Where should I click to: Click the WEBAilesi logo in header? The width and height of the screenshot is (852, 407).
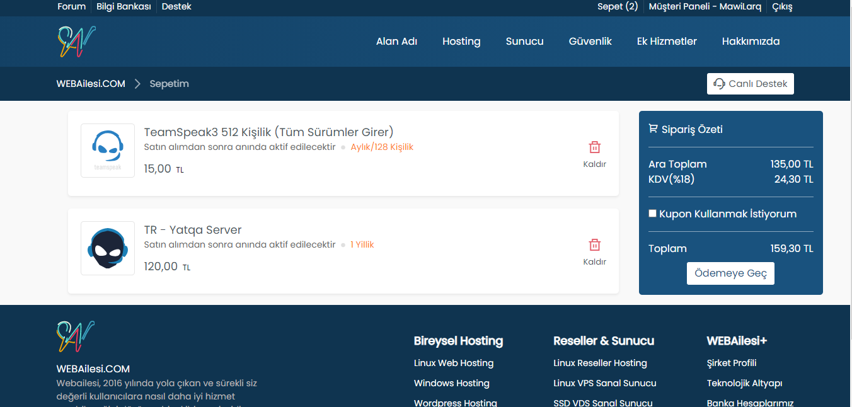pos(76,42)
